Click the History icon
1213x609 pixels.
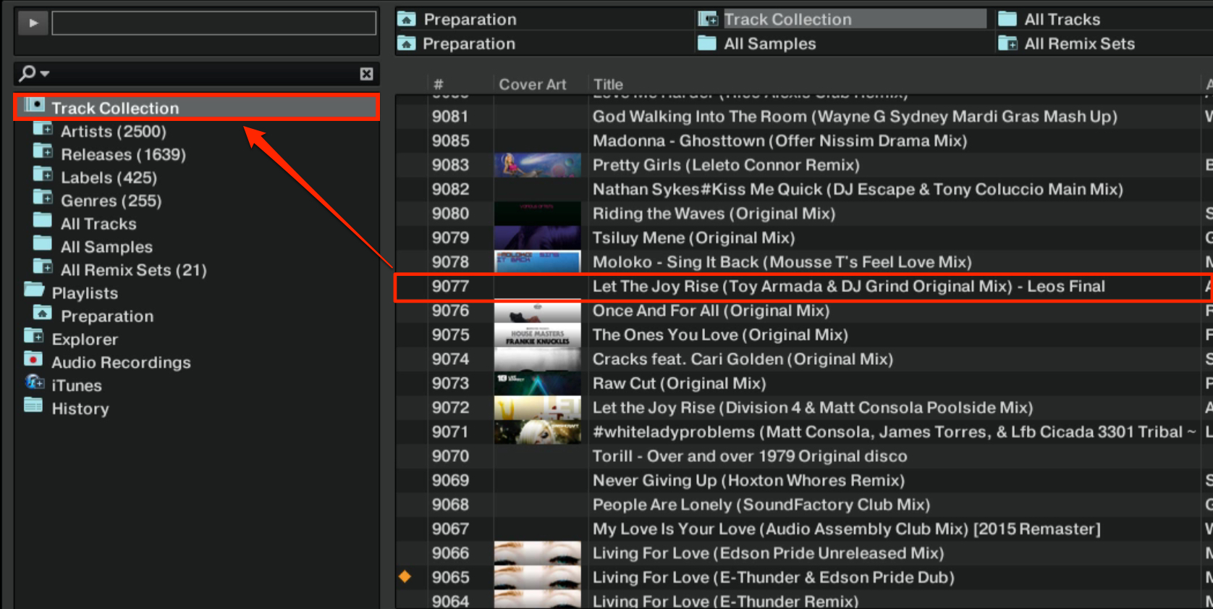tap(33, 406)
